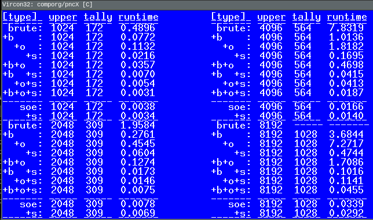Image resolution: width=373 pixels, height=220 pixels.
Task: Select the brute 8192 upper value
Action: pos(271,125)
